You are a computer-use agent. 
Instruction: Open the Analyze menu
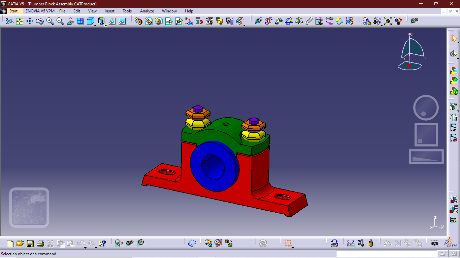147,11
